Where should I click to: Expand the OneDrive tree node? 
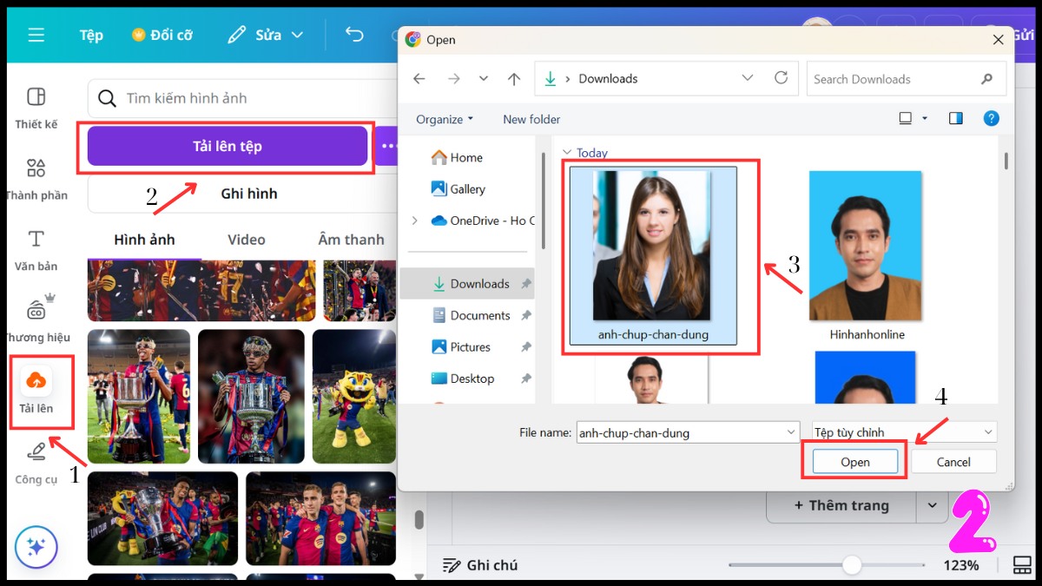coord(415,221)
